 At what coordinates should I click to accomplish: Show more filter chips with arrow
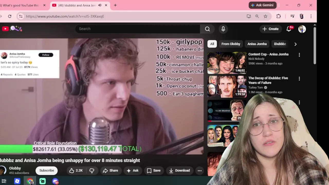point(295,44)
